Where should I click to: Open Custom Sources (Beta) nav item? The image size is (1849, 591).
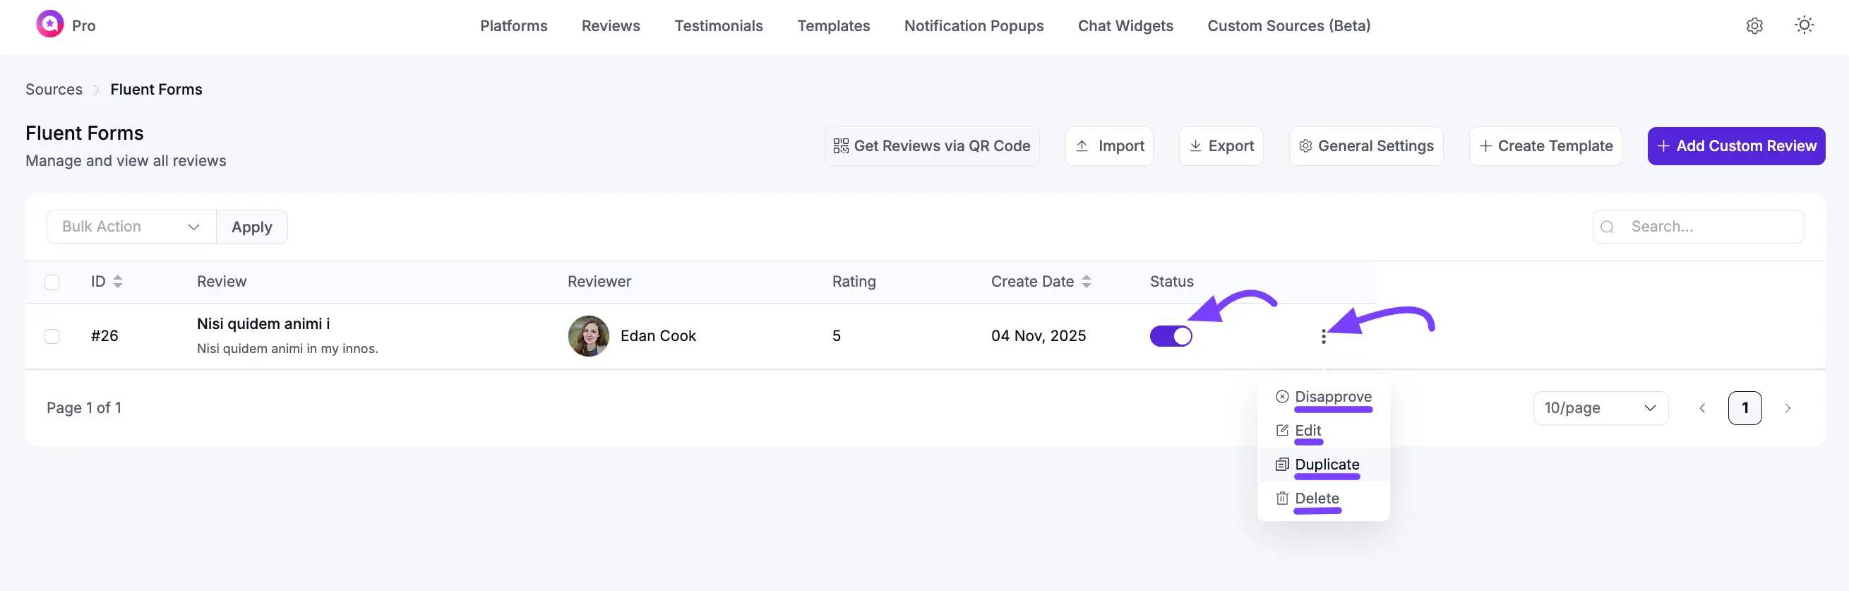point(1288,26)
